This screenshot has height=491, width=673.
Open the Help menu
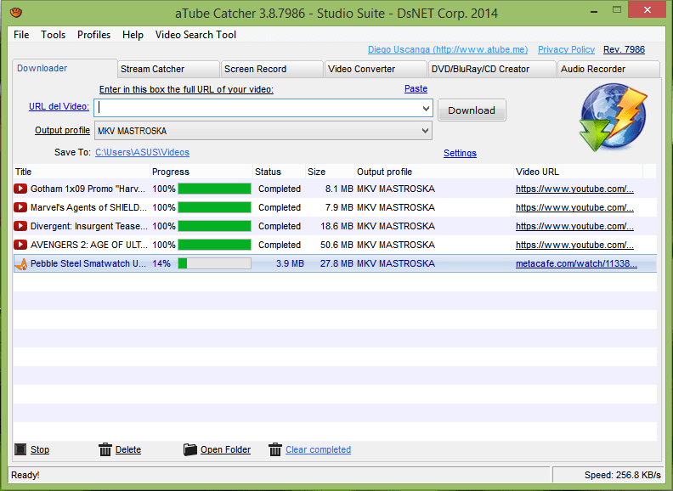(133, 35)
